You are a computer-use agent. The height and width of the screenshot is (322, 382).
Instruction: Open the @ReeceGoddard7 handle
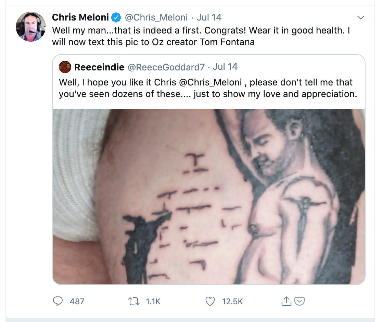tap(166, 67)
